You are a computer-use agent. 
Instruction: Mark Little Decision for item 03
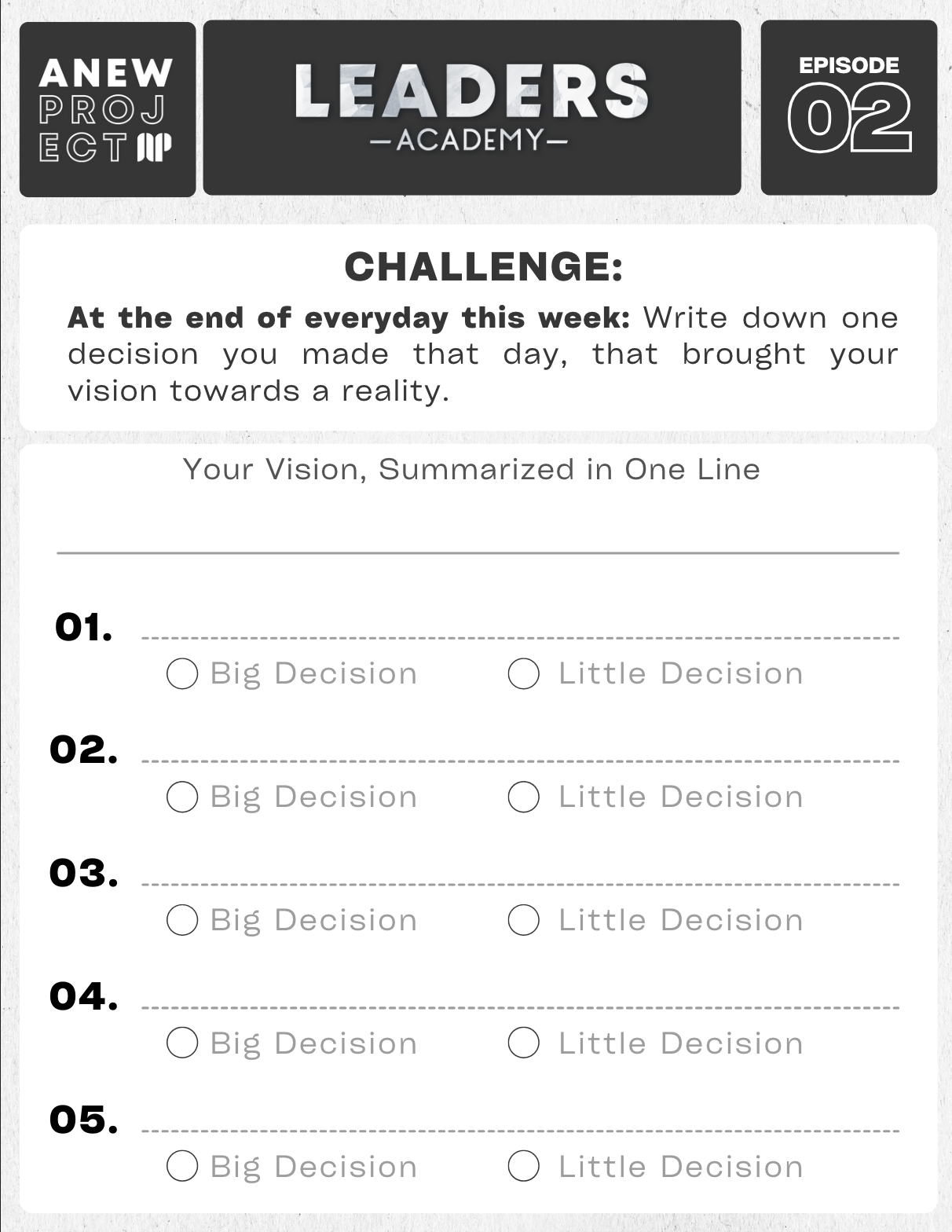point(524,920)
